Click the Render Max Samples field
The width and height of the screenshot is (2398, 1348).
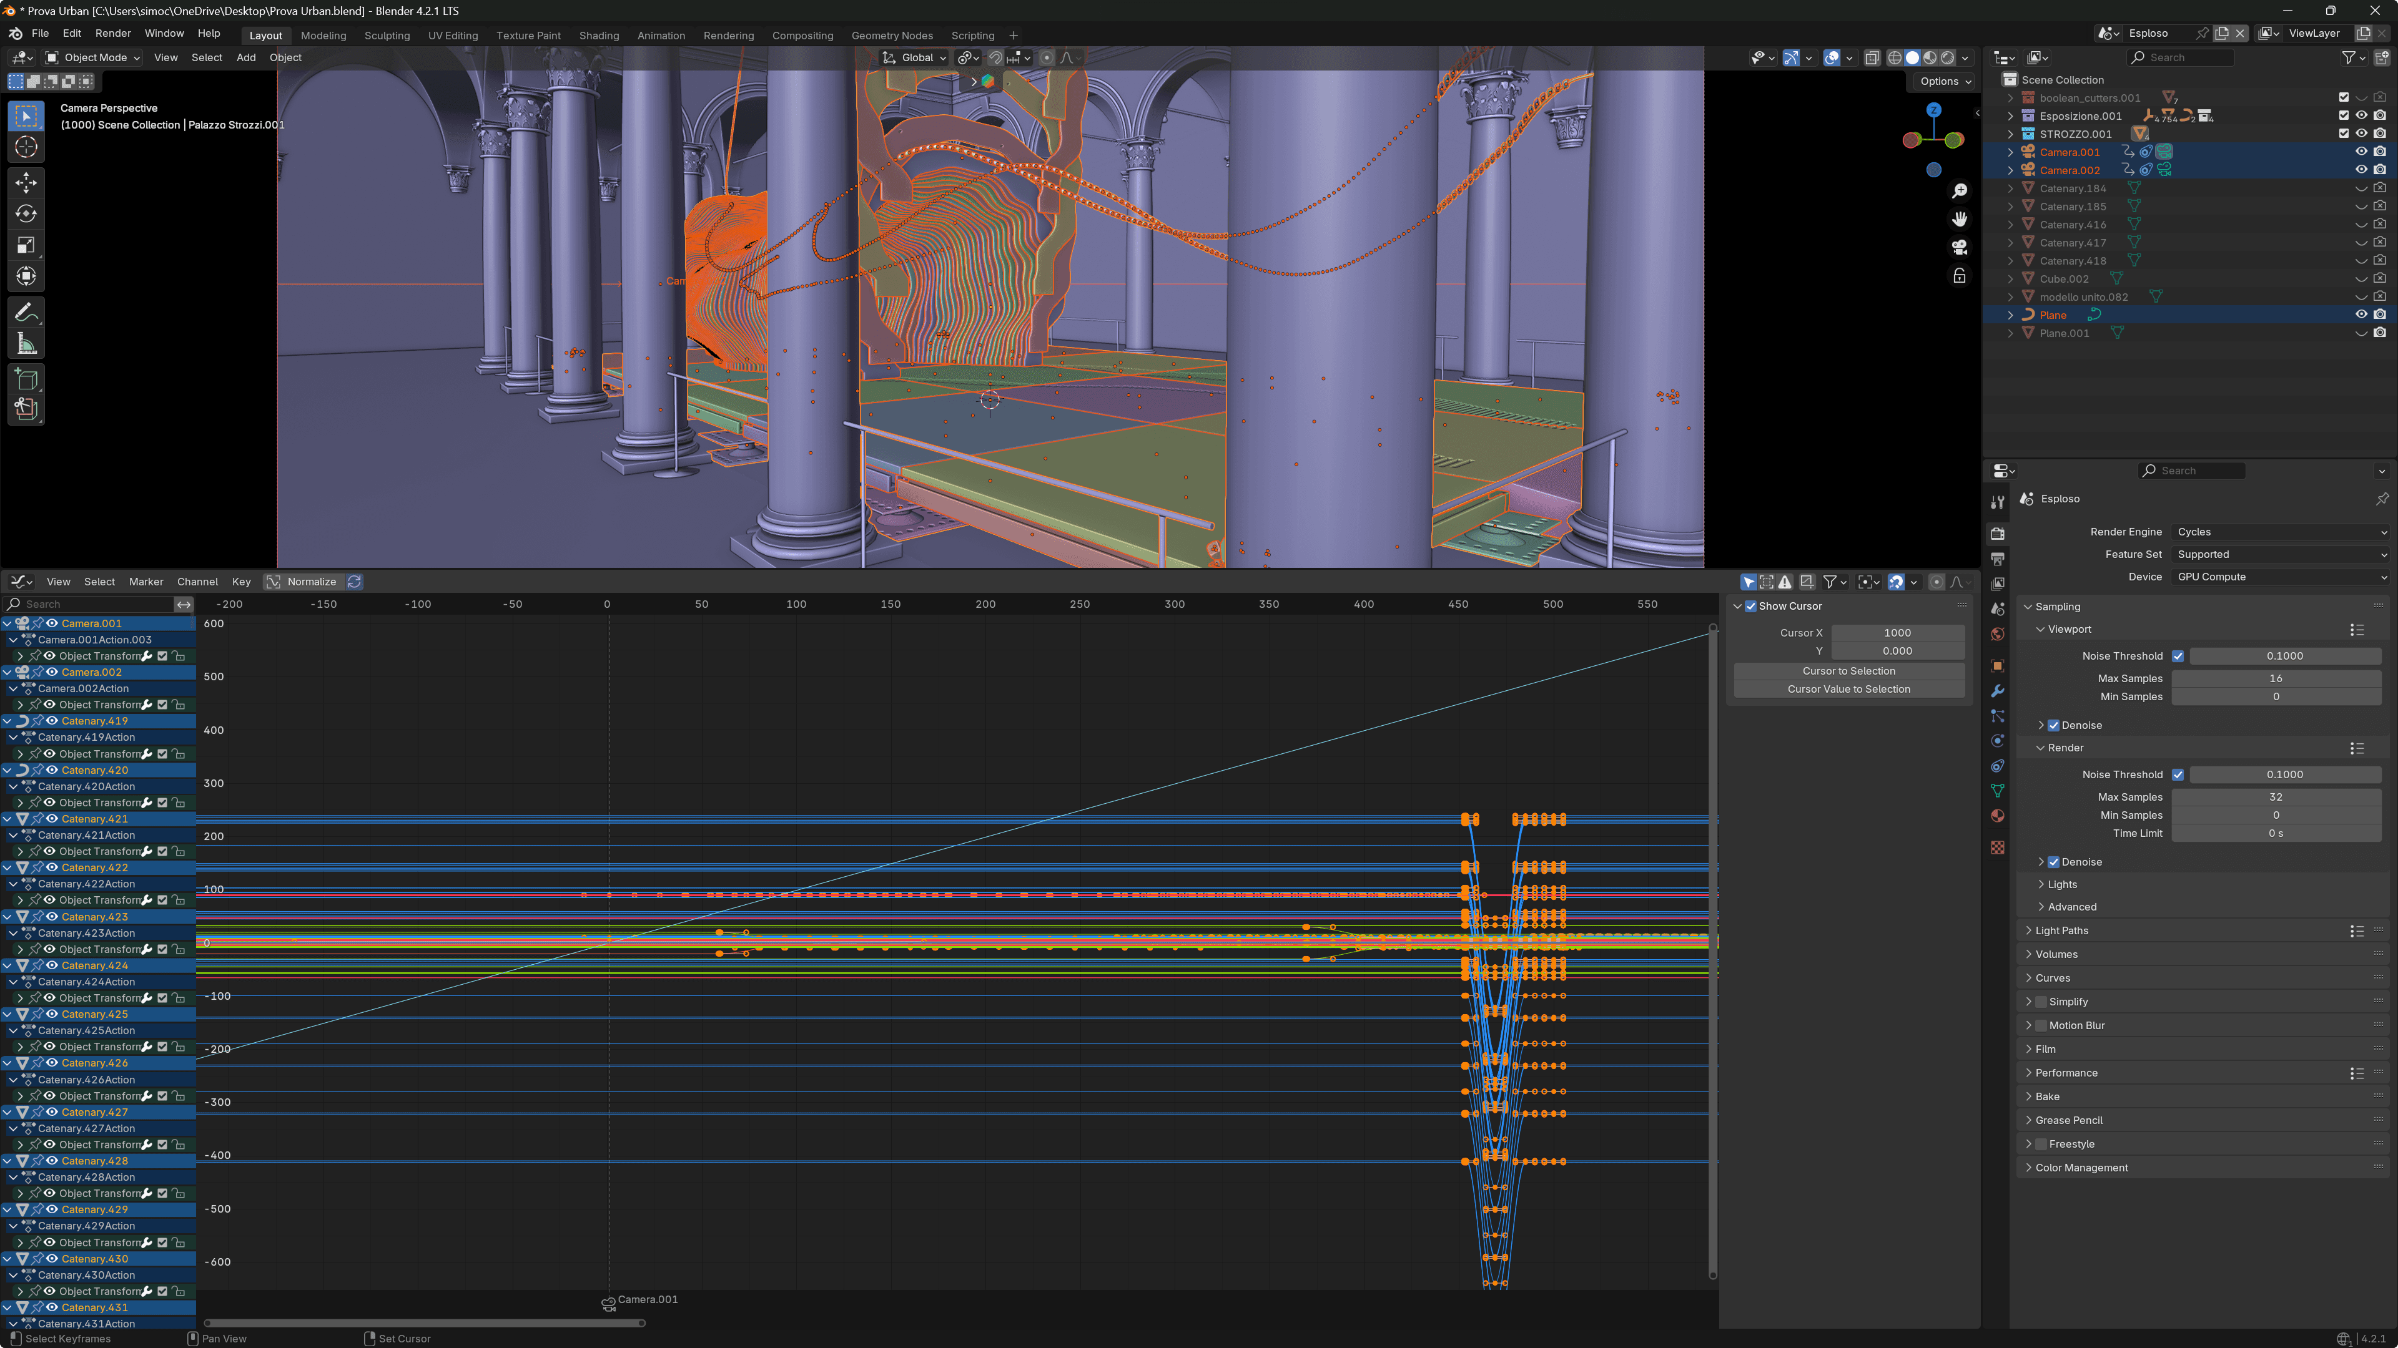point(2275,796)
